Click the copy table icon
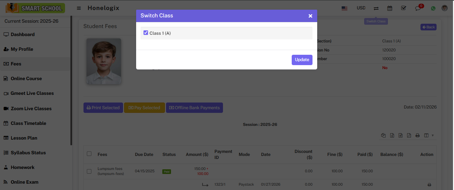454x190 pixels. coord(384,135)
